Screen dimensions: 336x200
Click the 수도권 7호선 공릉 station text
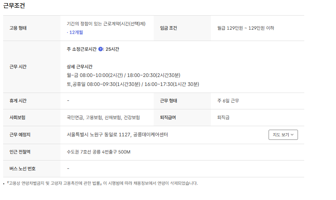[98, 152]
